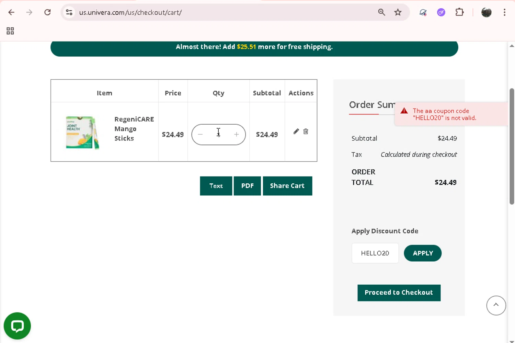This screenshot has height=343, width=515.
Task: Remove RegeniCARE item using trash icon
Action: click(x=306, y=132)
